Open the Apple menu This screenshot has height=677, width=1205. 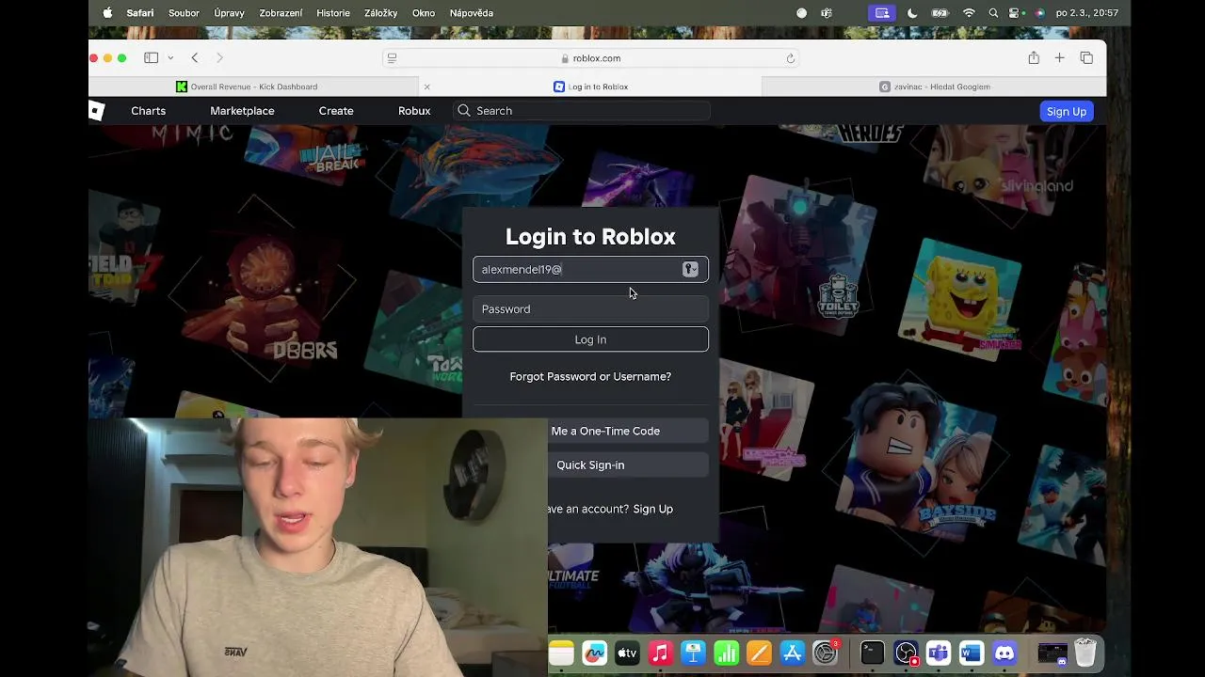(106, 13)
